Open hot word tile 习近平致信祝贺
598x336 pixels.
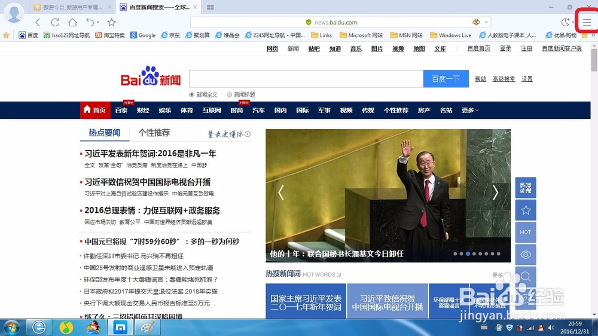(387, 301)
